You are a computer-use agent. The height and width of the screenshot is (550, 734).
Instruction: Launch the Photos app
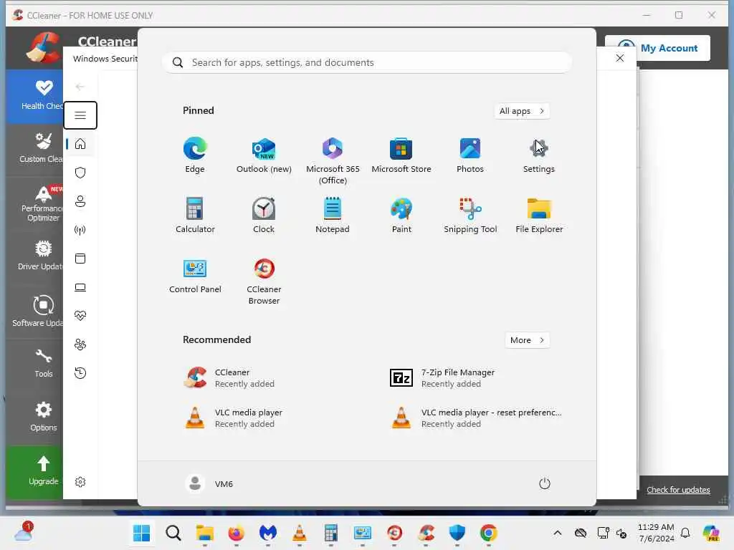click(x=470, y=155)
